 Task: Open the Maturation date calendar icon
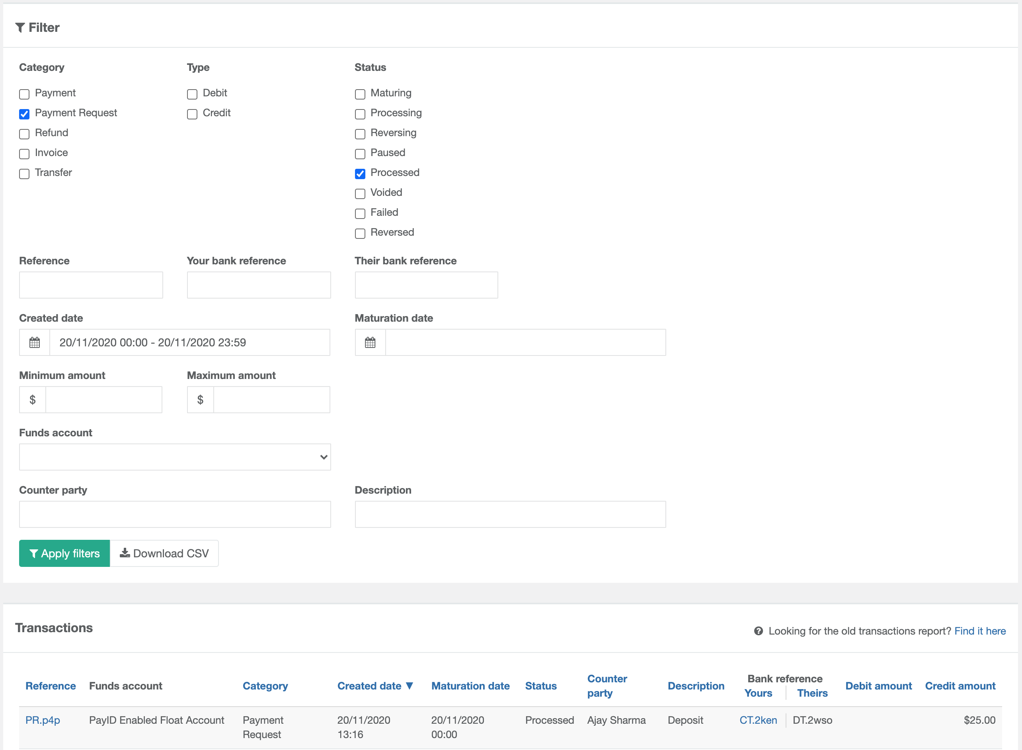[x=370, y=342]
